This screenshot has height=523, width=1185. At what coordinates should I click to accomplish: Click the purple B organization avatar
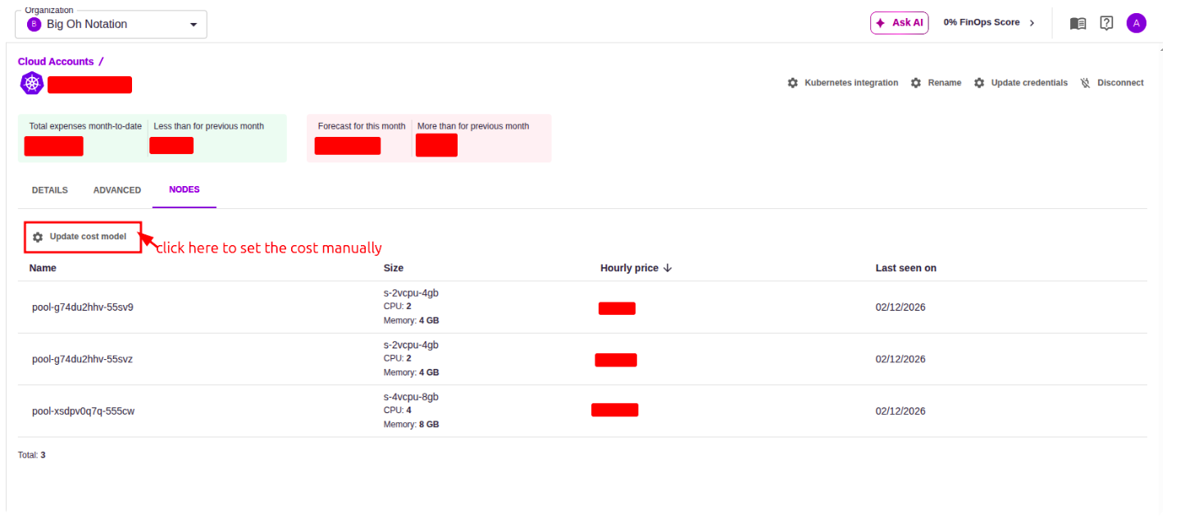click(x=34, y=25)
